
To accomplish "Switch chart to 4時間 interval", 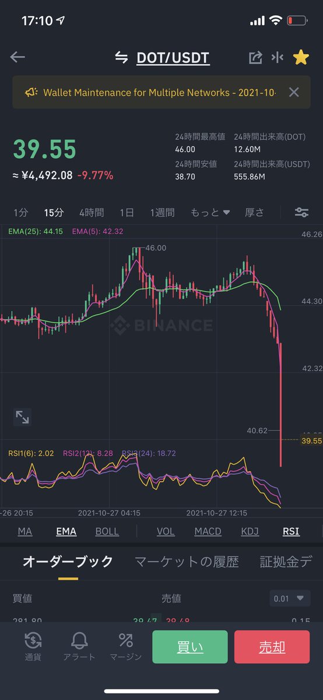I will pos(92,212).
